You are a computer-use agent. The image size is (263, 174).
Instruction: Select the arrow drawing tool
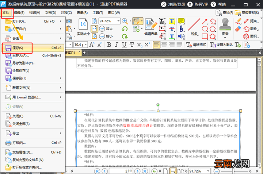(x=205, y=21)
